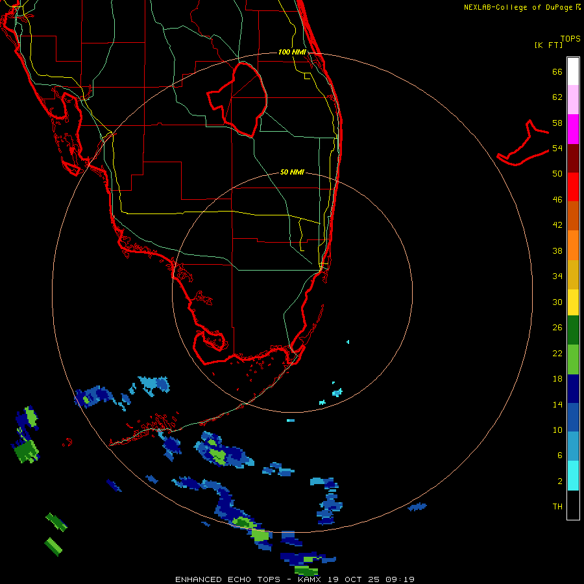Click the legend value '2'

tap(559, 481)
